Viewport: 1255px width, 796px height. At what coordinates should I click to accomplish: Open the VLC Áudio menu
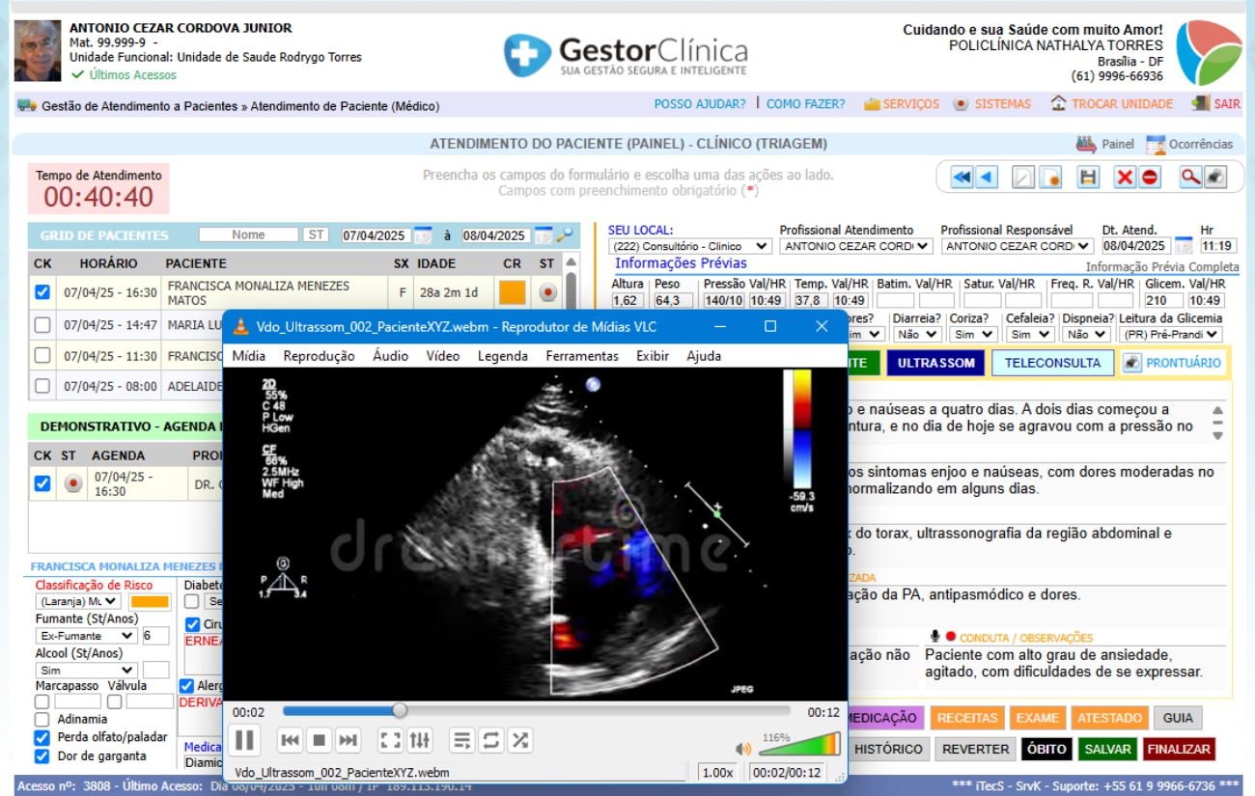(x=390, y=355)
